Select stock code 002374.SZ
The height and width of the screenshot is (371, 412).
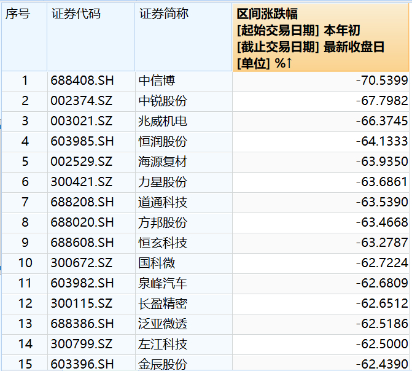click(x=82, y=101)
